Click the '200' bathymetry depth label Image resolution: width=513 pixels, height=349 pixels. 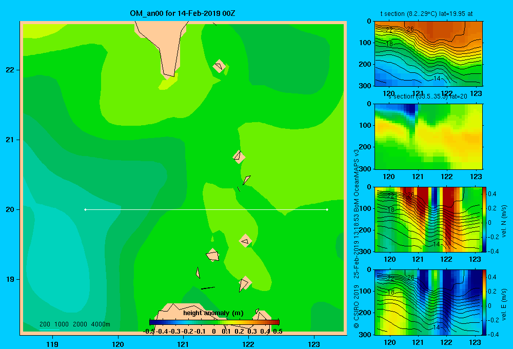click(45, 324)
